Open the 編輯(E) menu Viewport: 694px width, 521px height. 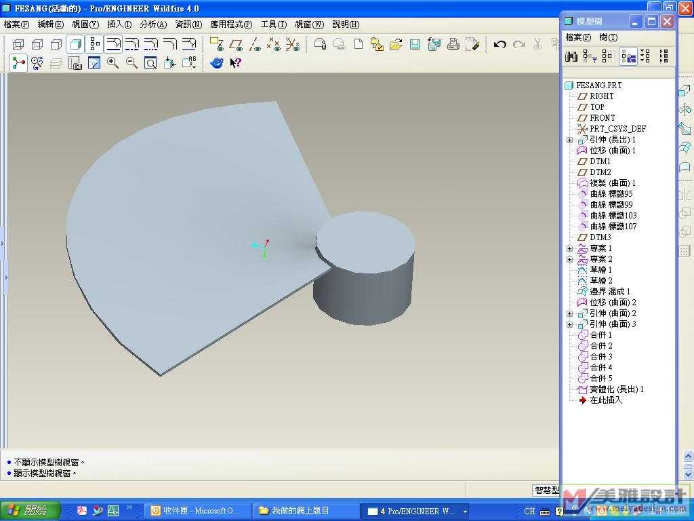(x=50, y=24)
